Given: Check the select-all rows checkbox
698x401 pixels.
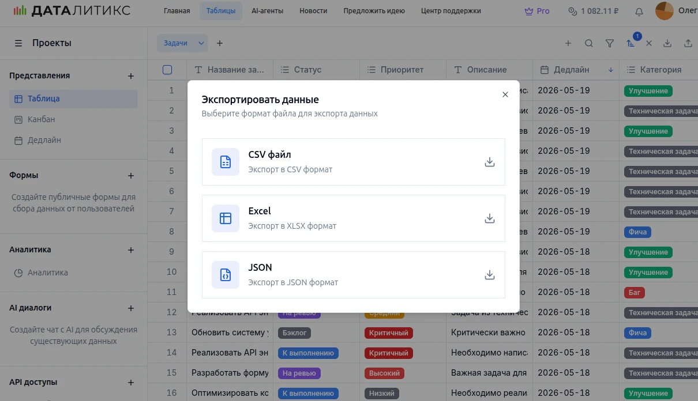Looking at the screenshot, I should pos(167,70).
